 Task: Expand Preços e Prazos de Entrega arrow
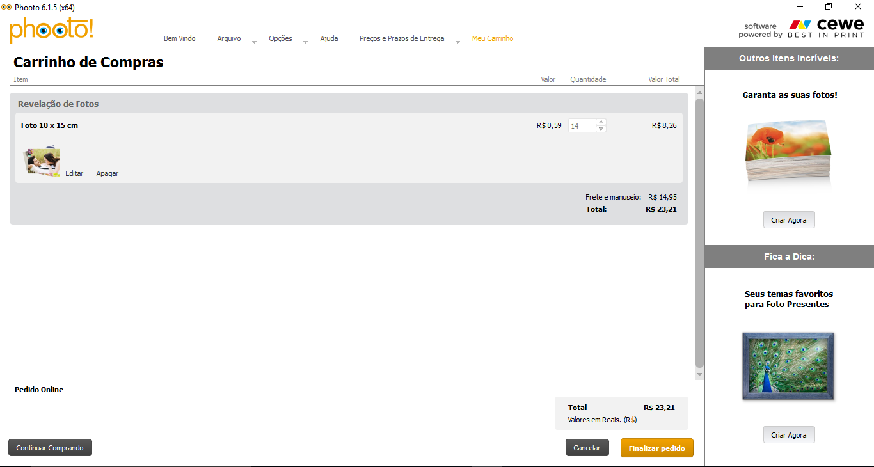[457, 42]
